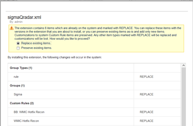Click REPLACE status for Sigma group
The image size is (193, 126).
point(147,94)
